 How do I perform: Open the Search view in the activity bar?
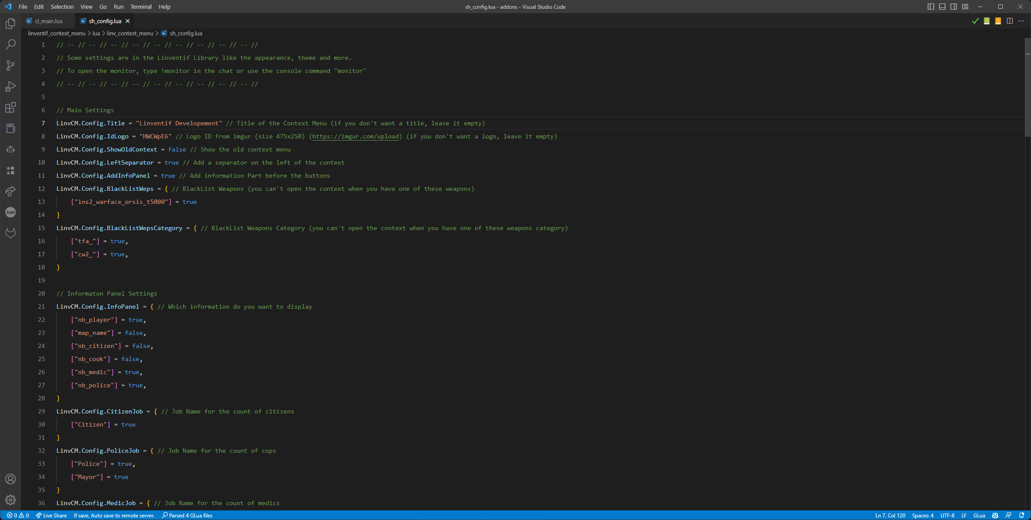10,45
